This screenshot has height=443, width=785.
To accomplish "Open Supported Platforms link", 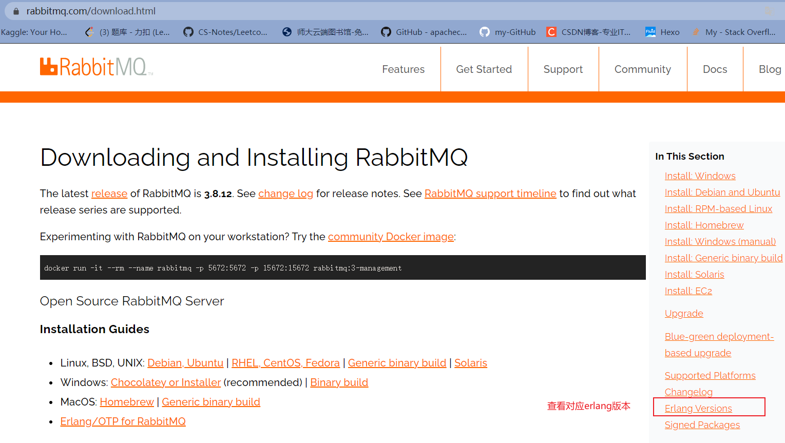I will point(710,376).
